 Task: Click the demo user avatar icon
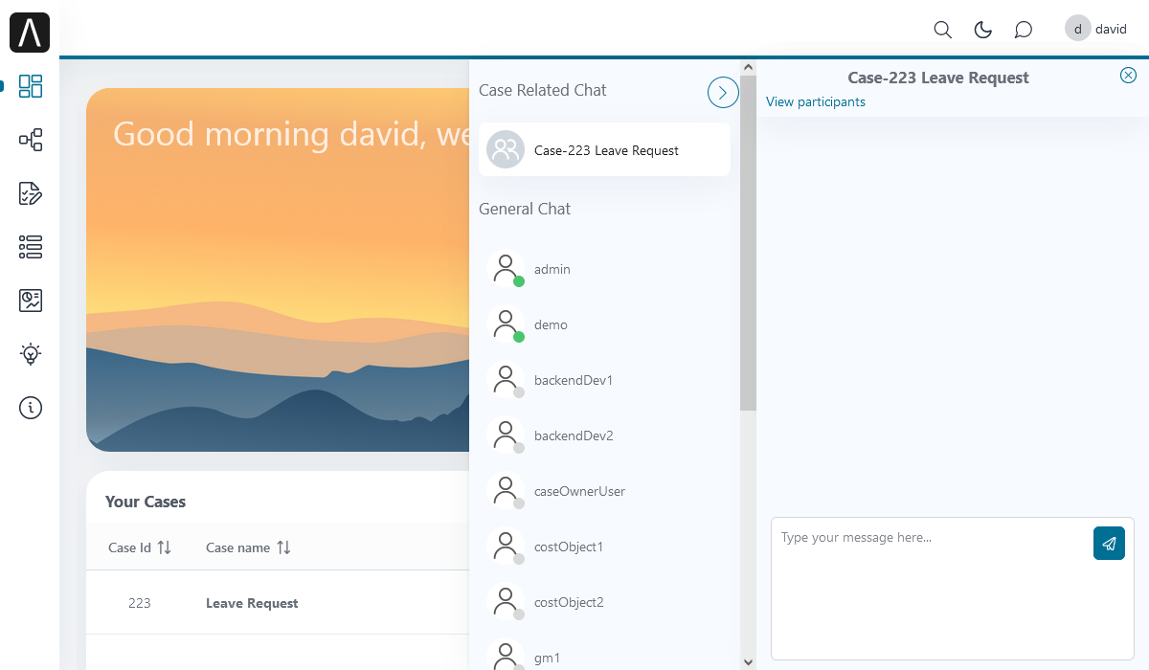pyautogui.click(x=506, y=324)
